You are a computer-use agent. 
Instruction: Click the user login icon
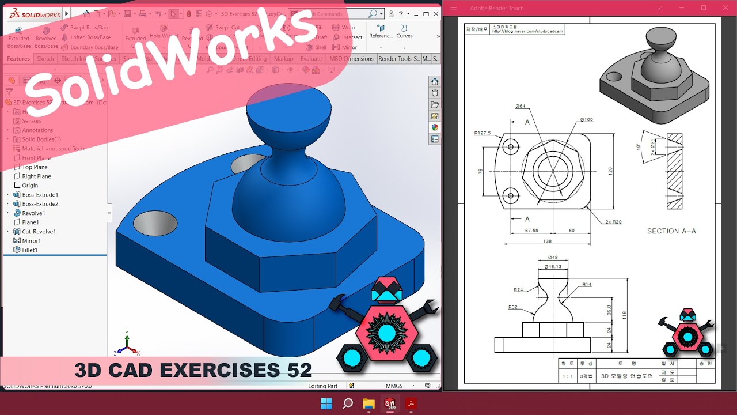[x=391, y=14]
